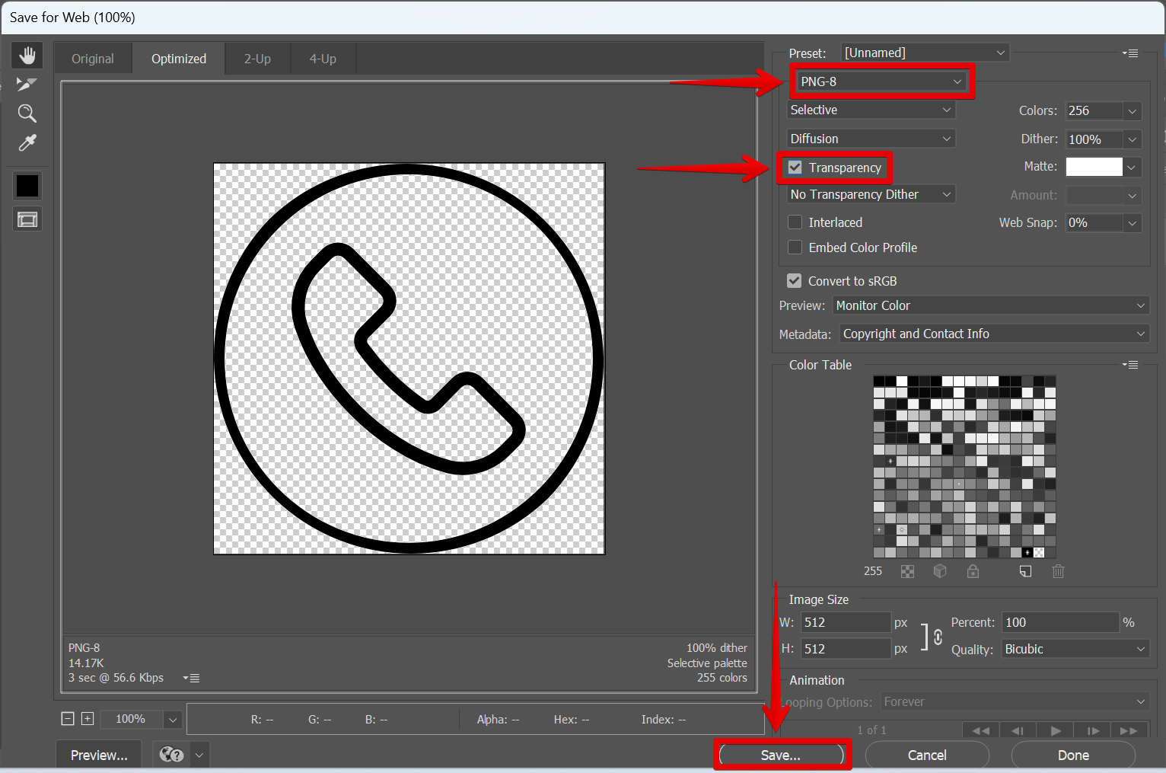Screen dimensions: 1166x773
Task: Enable the Interlaced checkbox
Action: click(x=795, y=222)
